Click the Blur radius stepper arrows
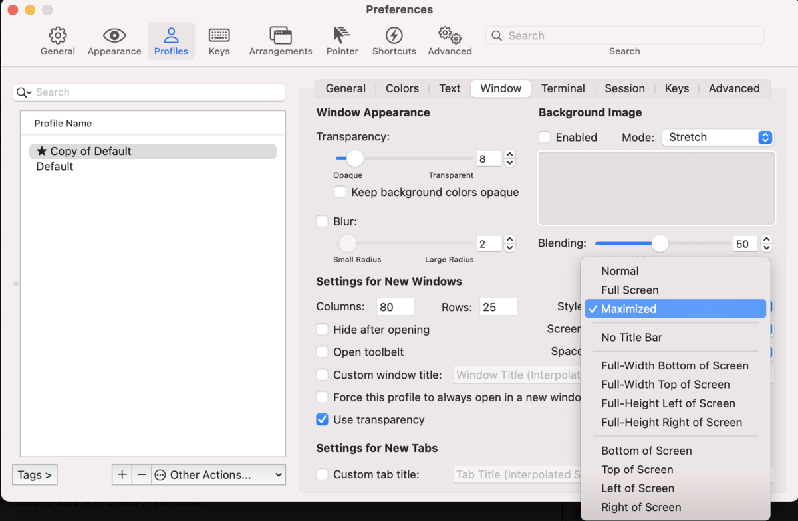The height and width of the screenshot is (521, 798). (x=510, y=243)
